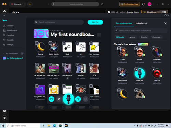Select the Community filter
This screenshot has height=128, width=171.
157,37
